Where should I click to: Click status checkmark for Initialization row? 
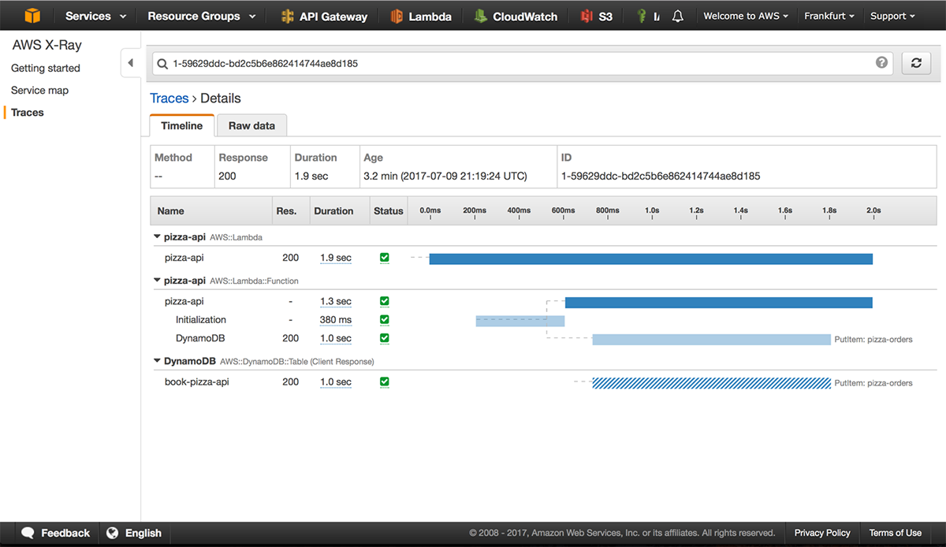pyautogui.click(x=385, y=320)
